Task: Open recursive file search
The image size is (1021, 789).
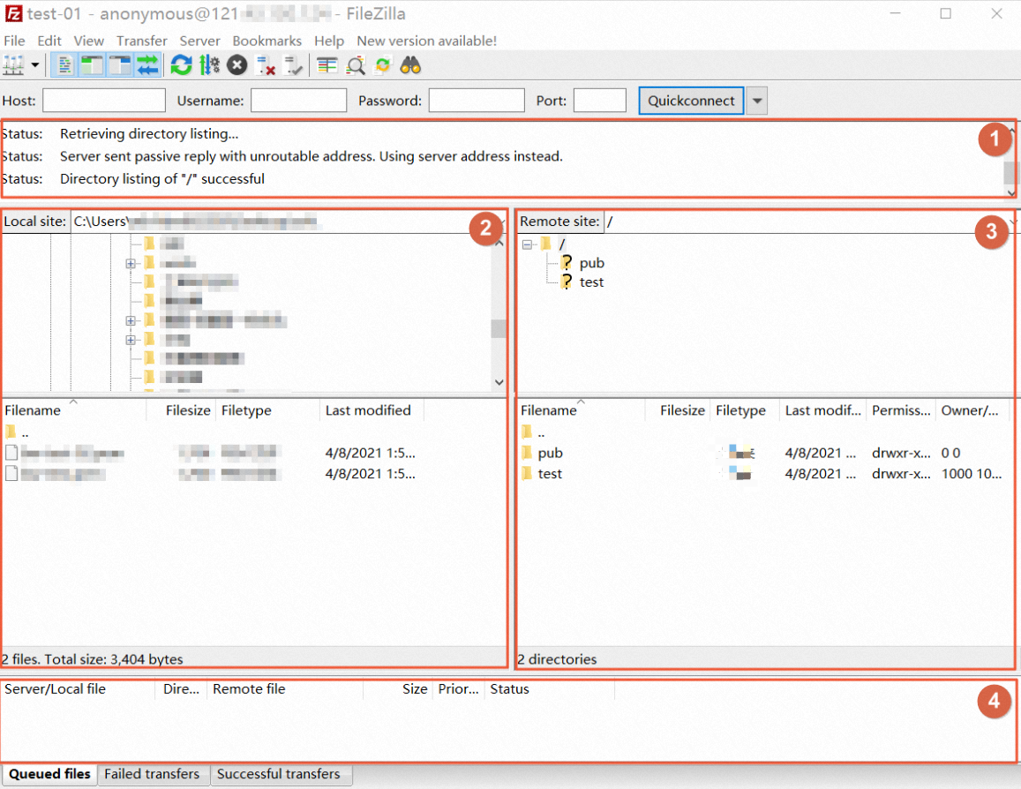Action: (x=355, y=64)
